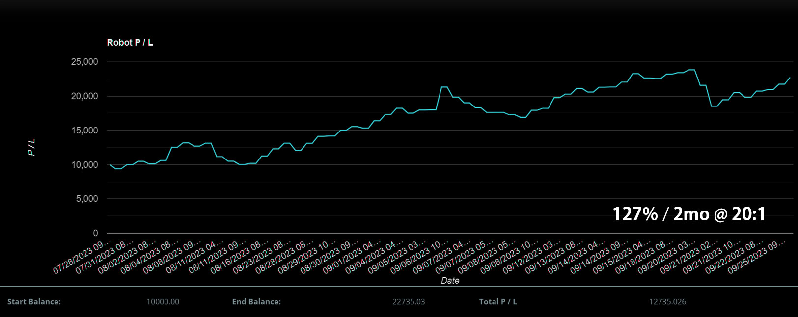Image resolution: width=798 pixels, height=317 pixels.
Task: Click the Start Balance label
Action: [34, 302]
